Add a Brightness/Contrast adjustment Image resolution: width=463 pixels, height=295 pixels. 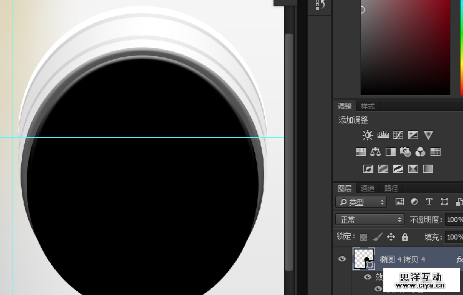click(368, 135)
